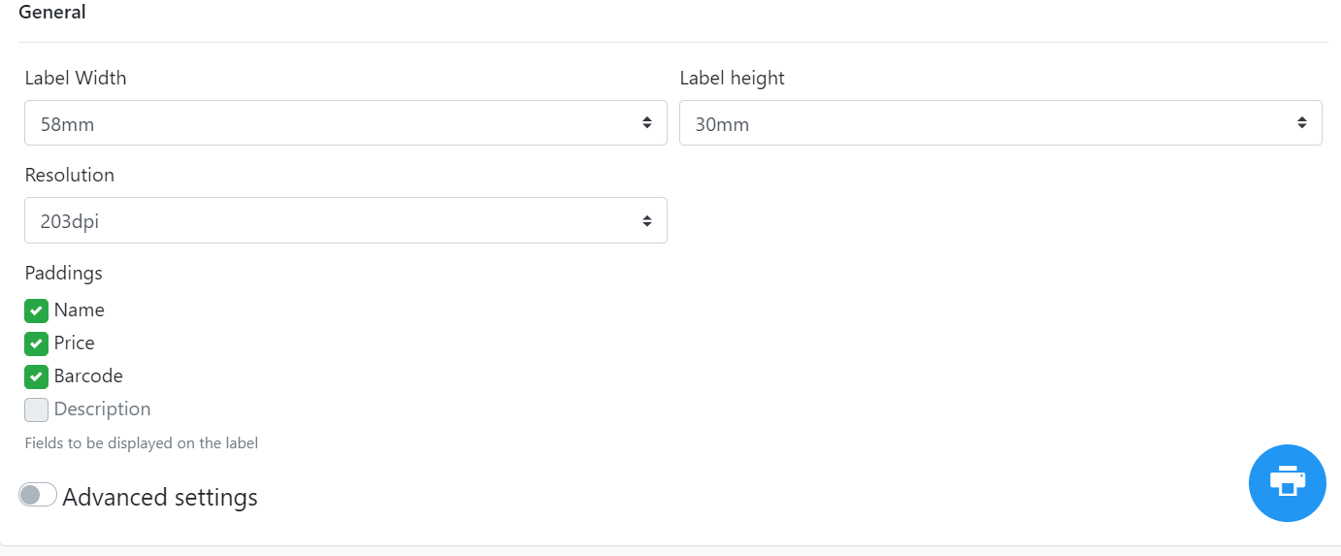Image resolution: width=1341 pixels, height=556 pixels.
Task: Click the "General" section heading
Action: [x=52, y=13]
